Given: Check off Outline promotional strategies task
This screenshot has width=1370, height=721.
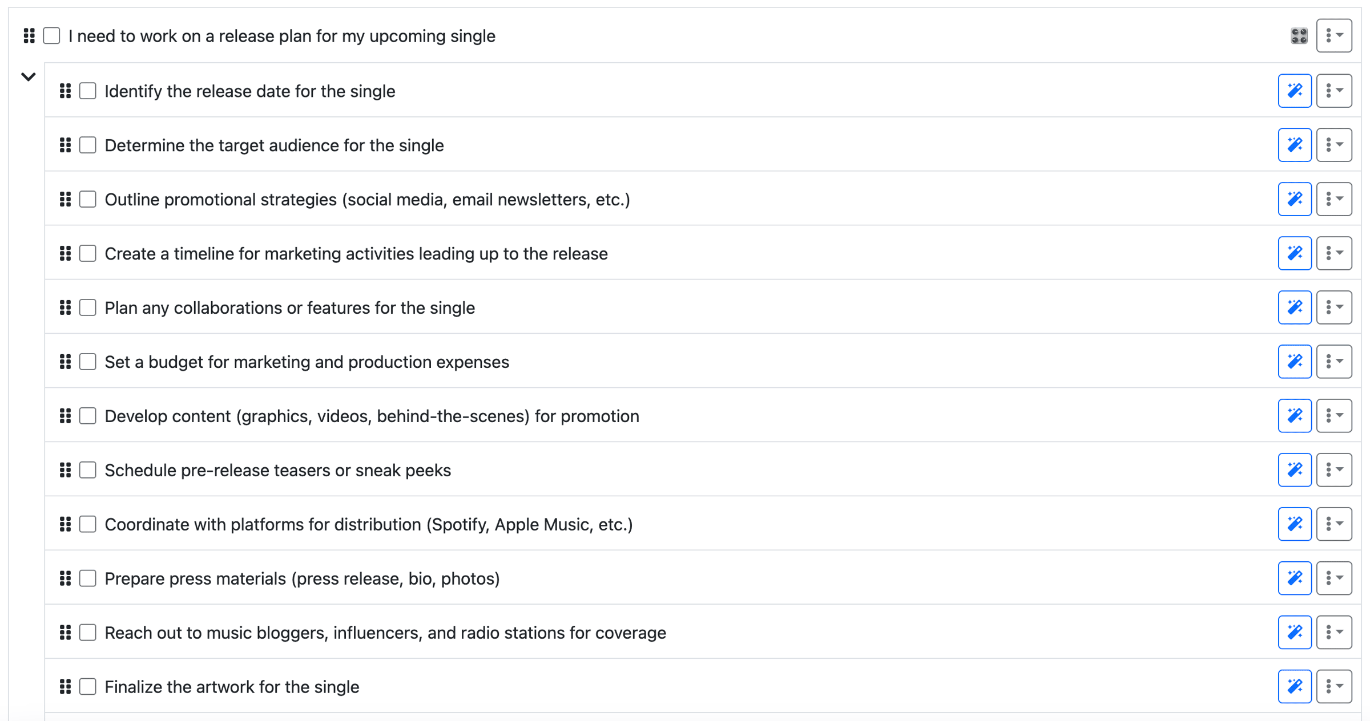Looking at the screenshot, I should coord(87,199).
